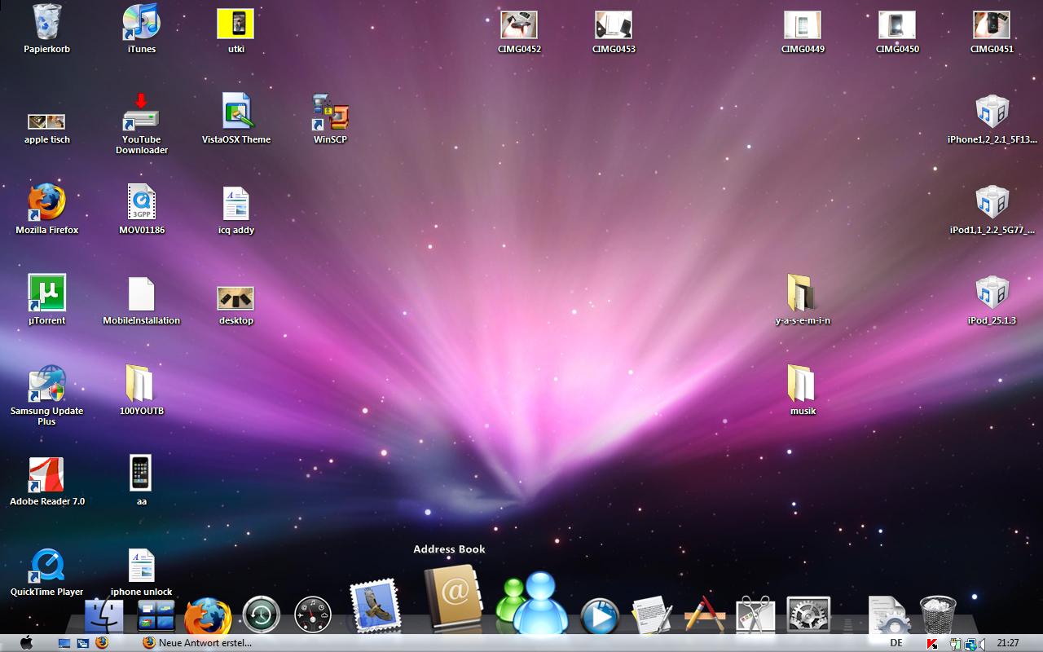Open the Kaspersky tray icon
1043x652 pixels.
(932, 644)
